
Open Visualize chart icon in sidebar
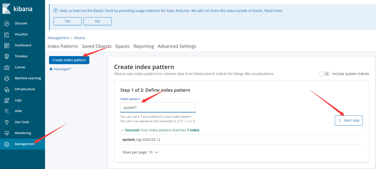click(7, 34)
